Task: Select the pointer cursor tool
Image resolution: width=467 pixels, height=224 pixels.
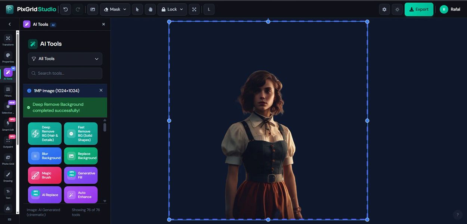Action: tap(137, 9)
